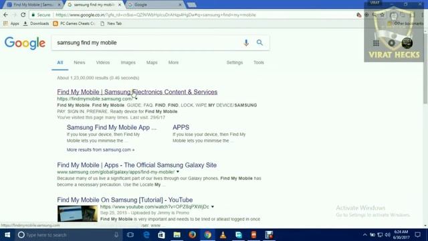Open the More search filter menu

173,62
